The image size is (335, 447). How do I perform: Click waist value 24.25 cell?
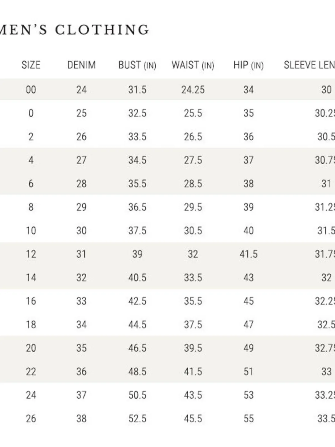pos(193,90)
